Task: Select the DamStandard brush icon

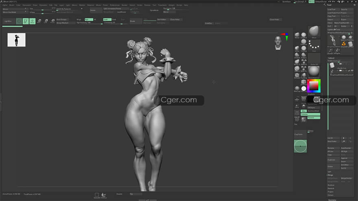Action: (x=303, y=42)
